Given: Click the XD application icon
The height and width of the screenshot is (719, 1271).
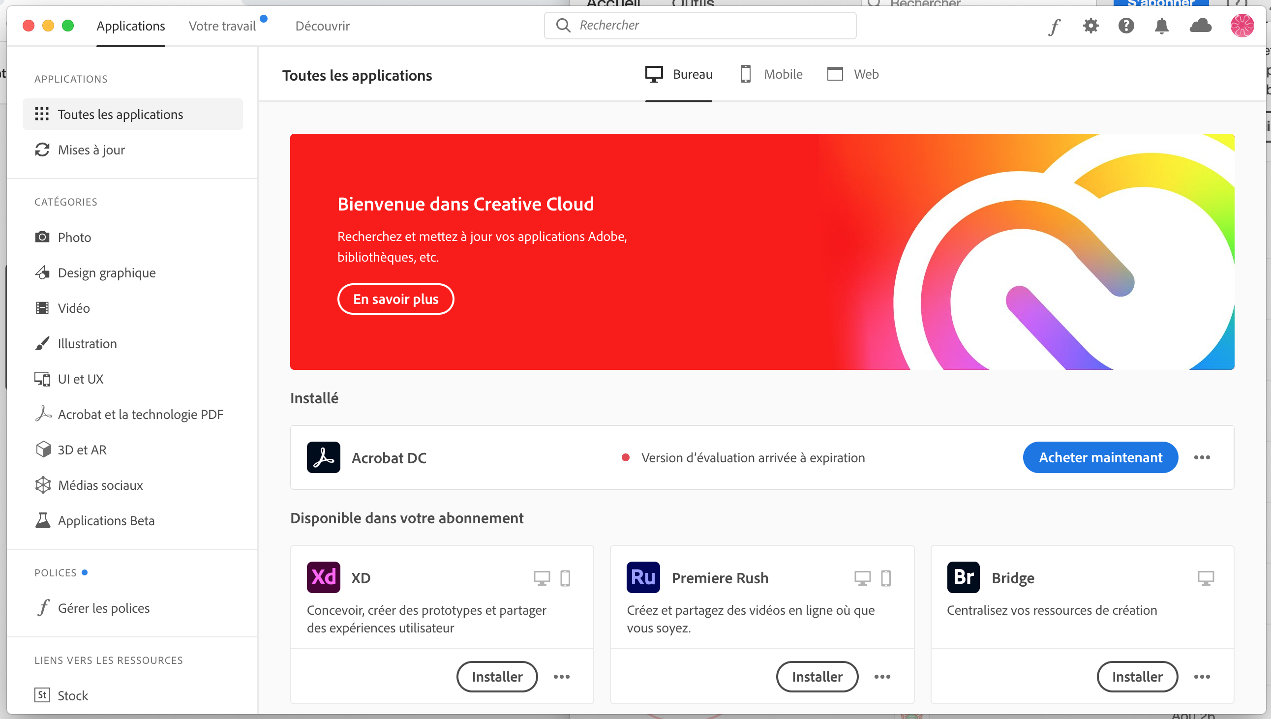Looking at the screenshot, I should pos(324,577).
